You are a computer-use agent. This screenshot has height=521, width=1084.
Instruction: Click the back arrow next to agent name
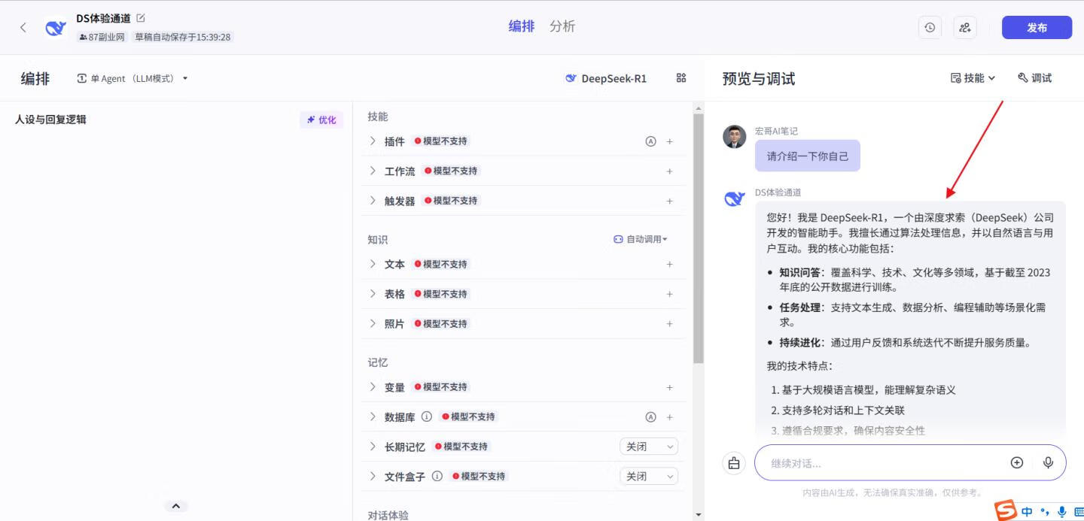click(x=23, y=26)
